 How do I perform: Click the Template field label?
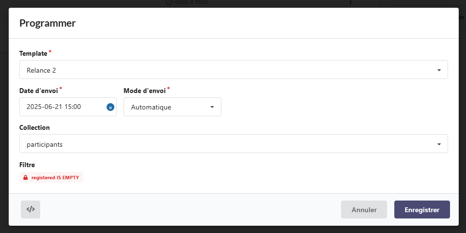click(x=33, y=53)
